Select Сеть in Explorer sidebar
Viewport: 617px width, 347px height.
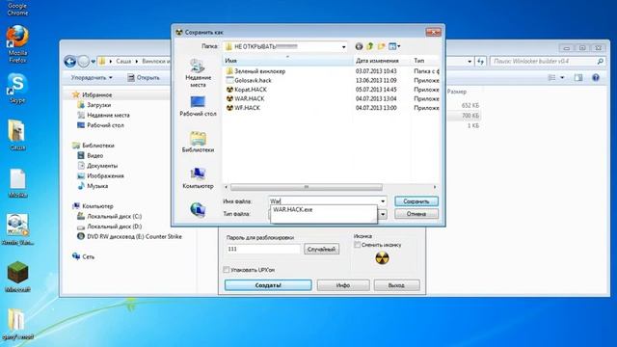83,256
